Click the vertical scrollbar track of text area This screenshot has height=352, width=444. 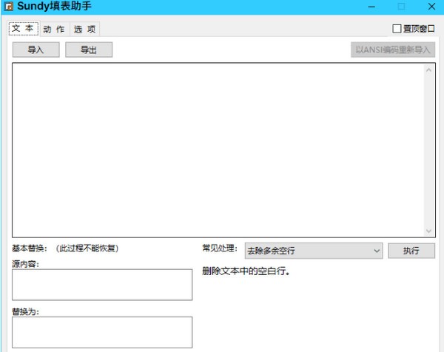pos(429,148)
